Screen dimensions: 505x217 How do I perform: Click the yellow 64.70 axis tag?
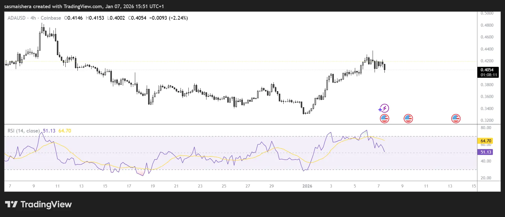(x=485, y=141)
